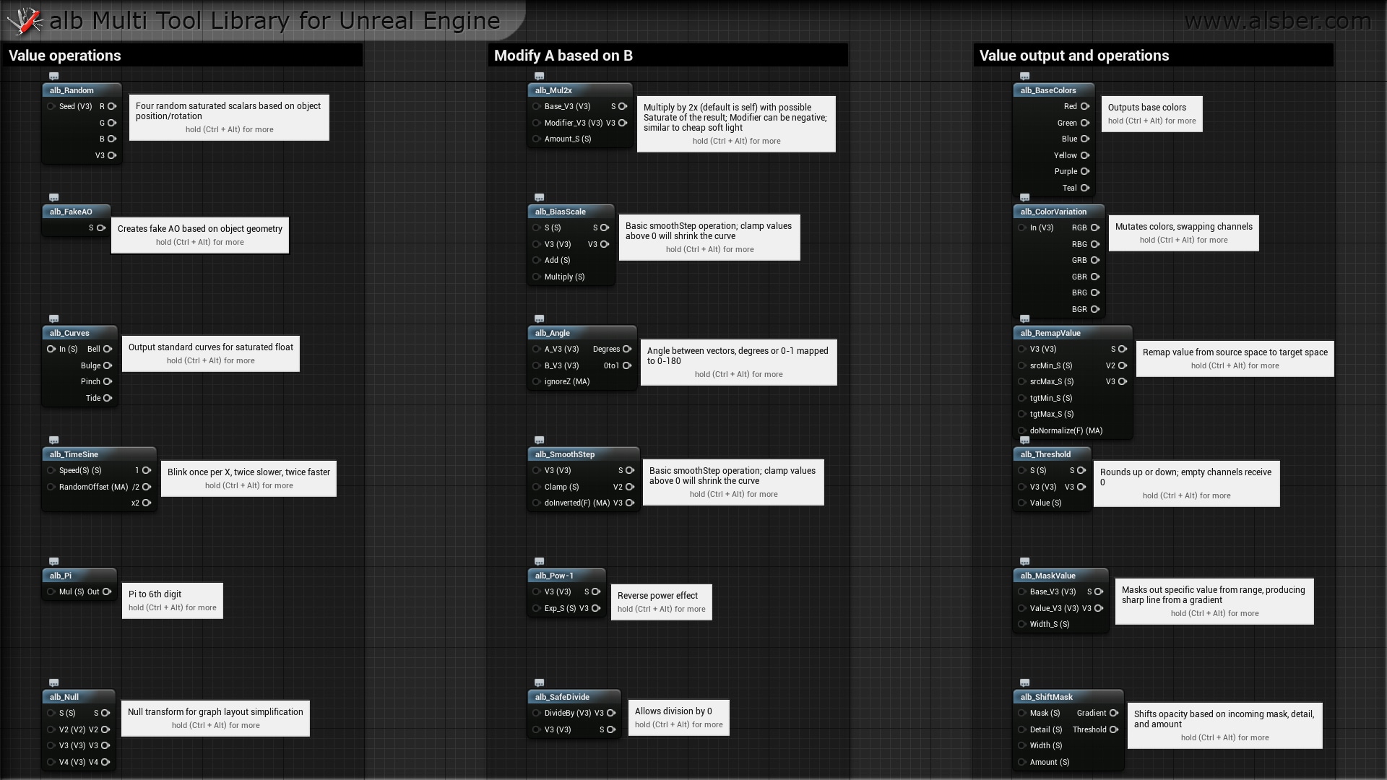
Task: Click the comment bubble icon above alb_BaseColors
Action: click(1025, 76)
